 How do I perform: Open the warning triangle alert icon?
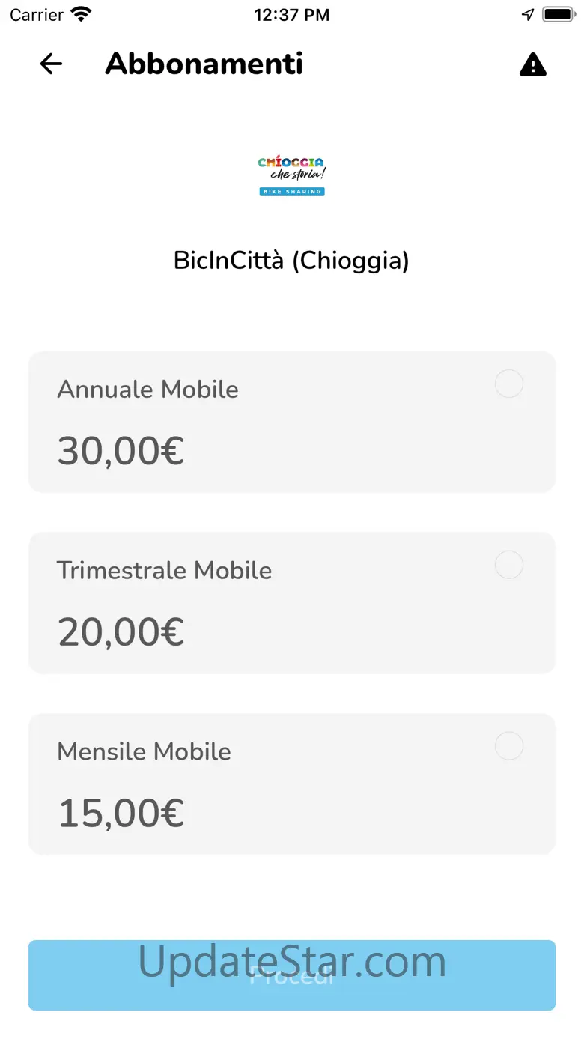pos(533,65)
